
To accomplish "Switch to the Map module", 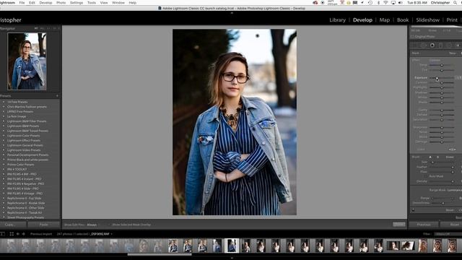I will (385, 20).
